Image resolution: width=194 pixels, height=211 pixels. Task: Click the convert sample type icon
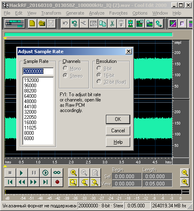pyautogui.click(x=159, y=24)
